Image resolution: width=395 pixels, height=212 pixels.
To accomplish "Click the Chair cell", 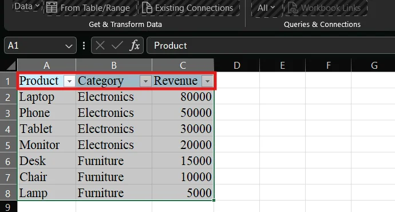I will point(46,177).
